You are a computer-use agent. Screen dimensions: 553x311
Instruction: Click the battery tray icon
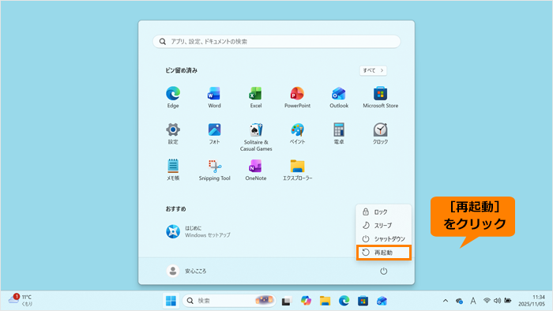pos(508,301)
